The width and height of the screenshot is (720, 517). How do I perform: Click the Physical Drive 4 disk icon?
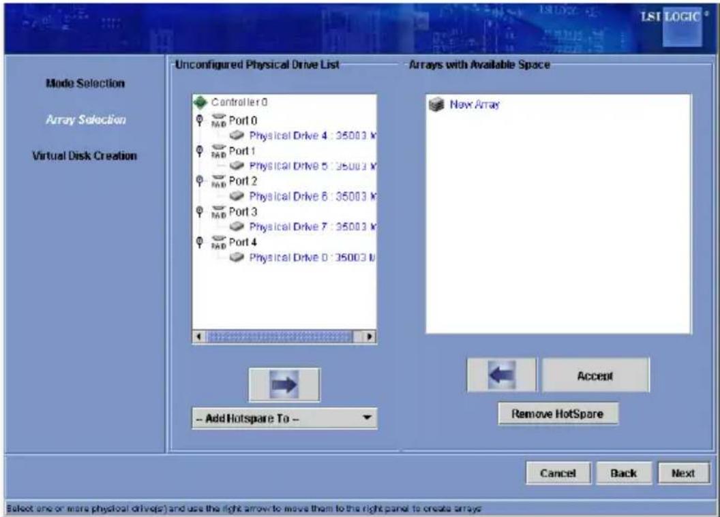(x=237, y=136)
